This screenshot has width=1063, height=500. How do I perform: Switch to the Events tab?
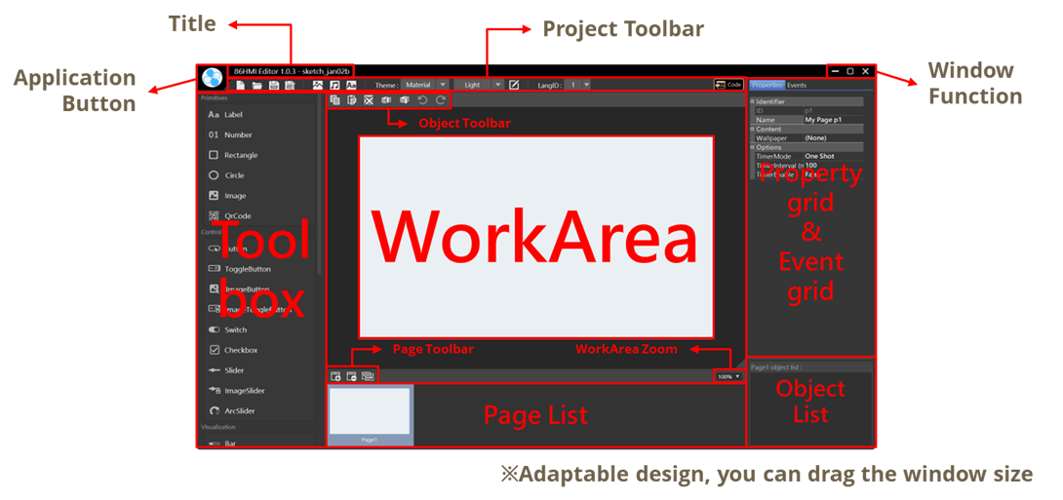point(797,86)
